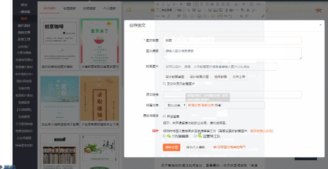The height and width of the screenshot is (169, 328).
Task: Check the 135编辑器 sync checkbox
Action: tap(164, 136)
